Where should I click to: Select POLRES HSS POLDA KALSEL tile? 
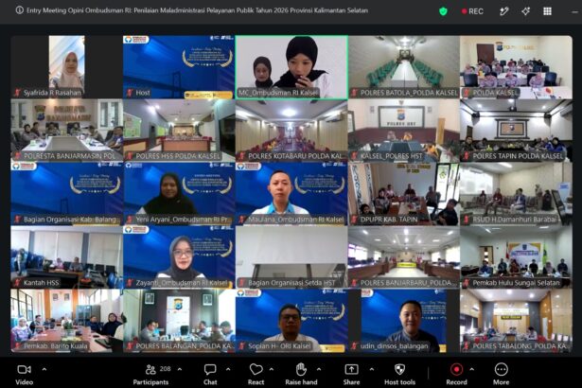point(179,131)
